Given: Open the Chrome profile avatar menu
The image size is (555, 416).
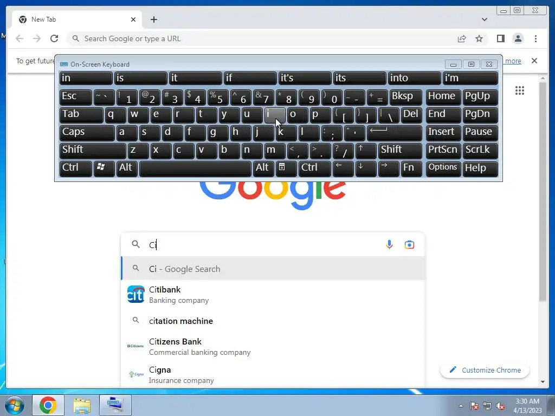Looking at the screenshot, I should (518, 38).
